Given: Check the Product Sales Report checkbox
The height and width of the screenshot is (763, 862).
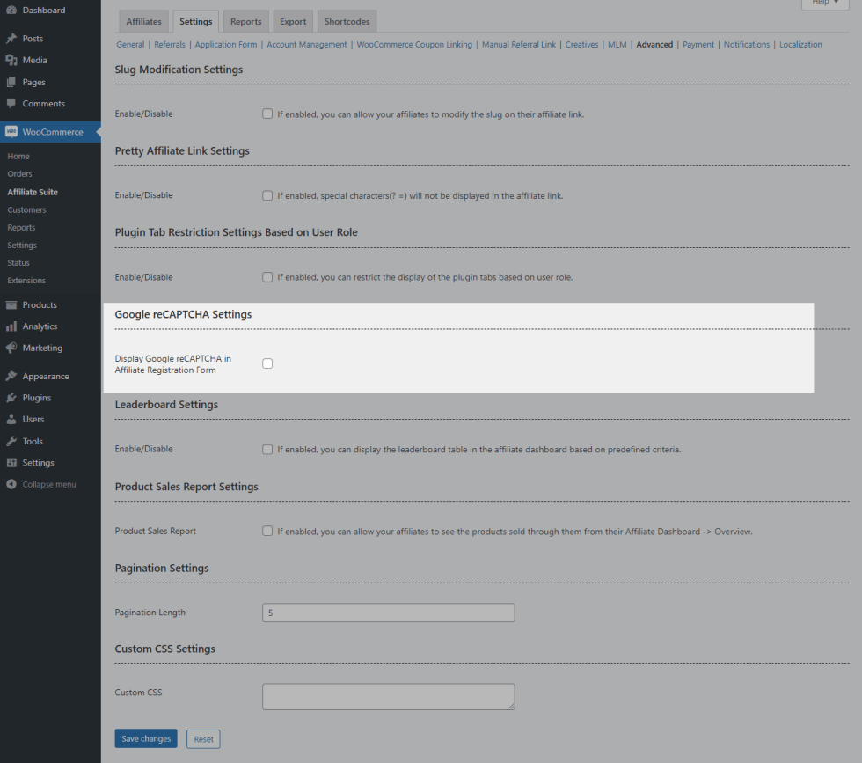Looking at the screenshot, I should tap(267, 532).
